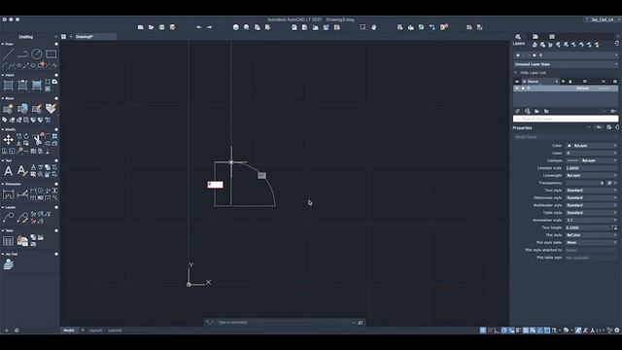The width and height of the screenshot is (622, 350).
Task: Toggle visibility of layer 0
Action: 517,88
